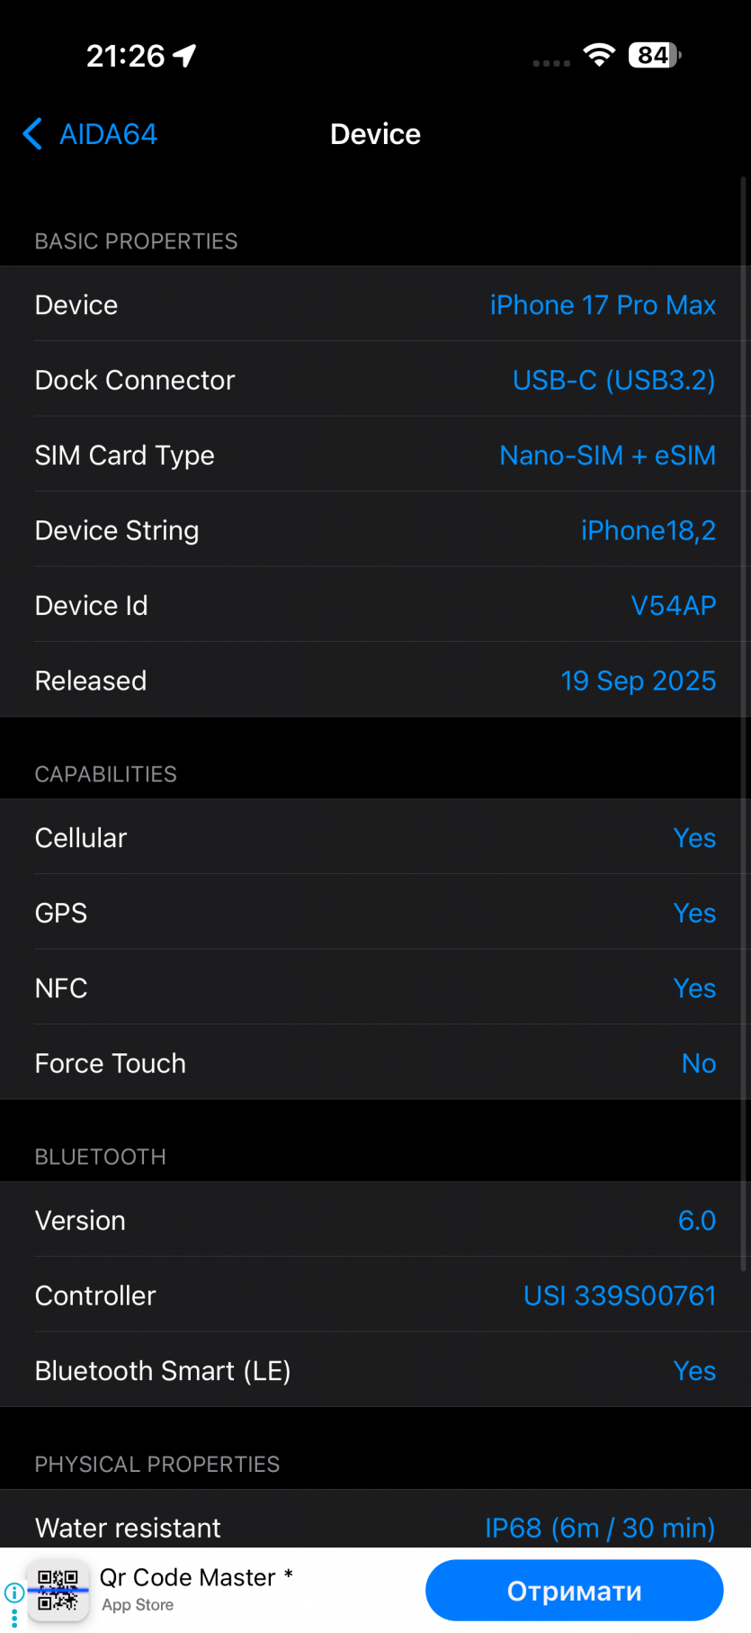The image size is (751, 1633).
Task: Tap the Released date row
Action: click(x=375, y=681)
